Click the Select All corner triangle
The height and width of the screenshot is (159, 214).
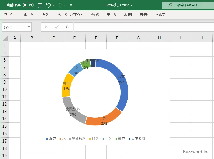[5, 38]
